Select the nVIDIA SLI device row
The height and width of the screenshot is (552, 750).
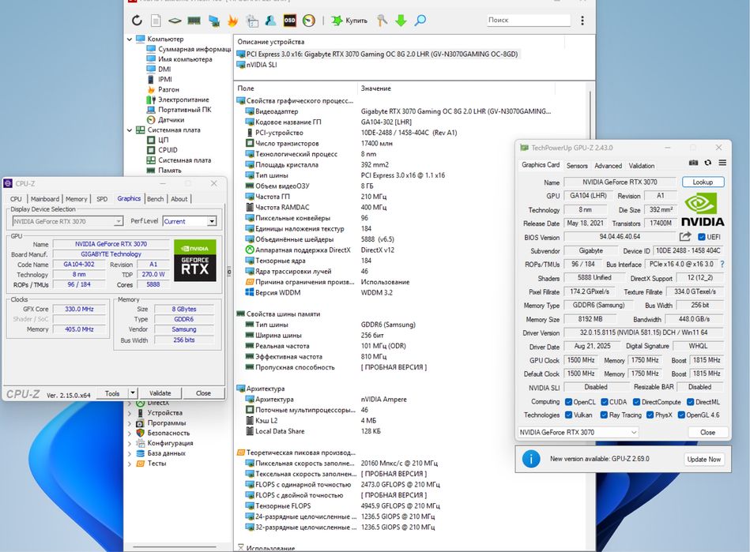click(x=257, y=65)
